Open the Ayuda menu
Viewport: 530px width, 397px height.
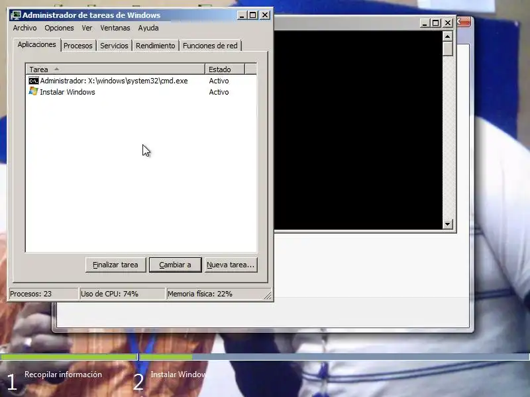pyautogui.click(x=148, y=28)
